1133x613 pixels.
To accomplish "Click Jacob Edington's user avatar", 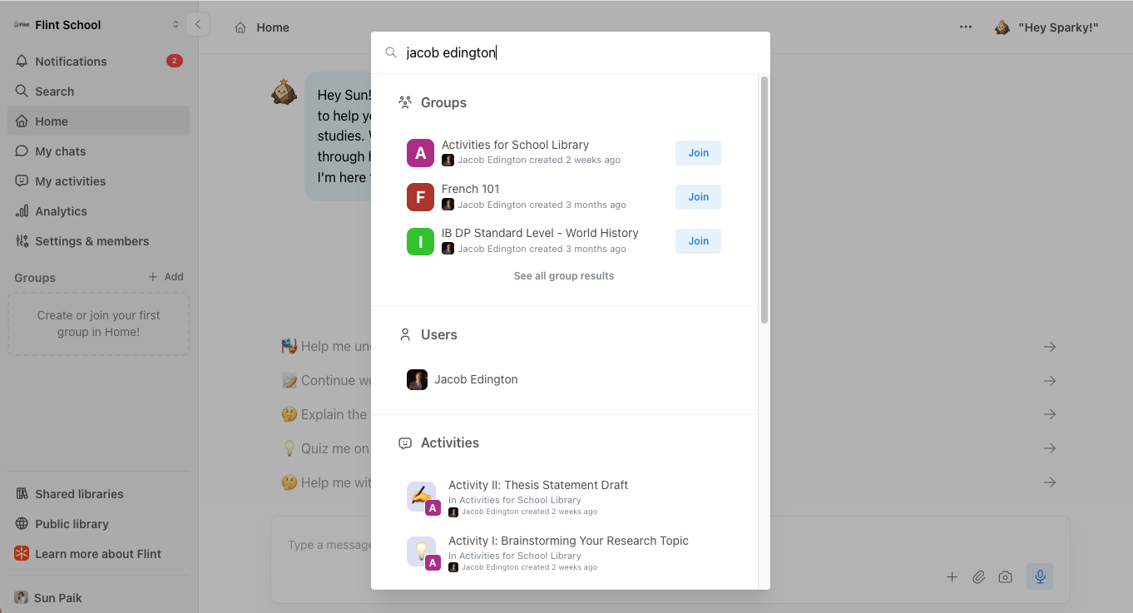I will 417,380.
